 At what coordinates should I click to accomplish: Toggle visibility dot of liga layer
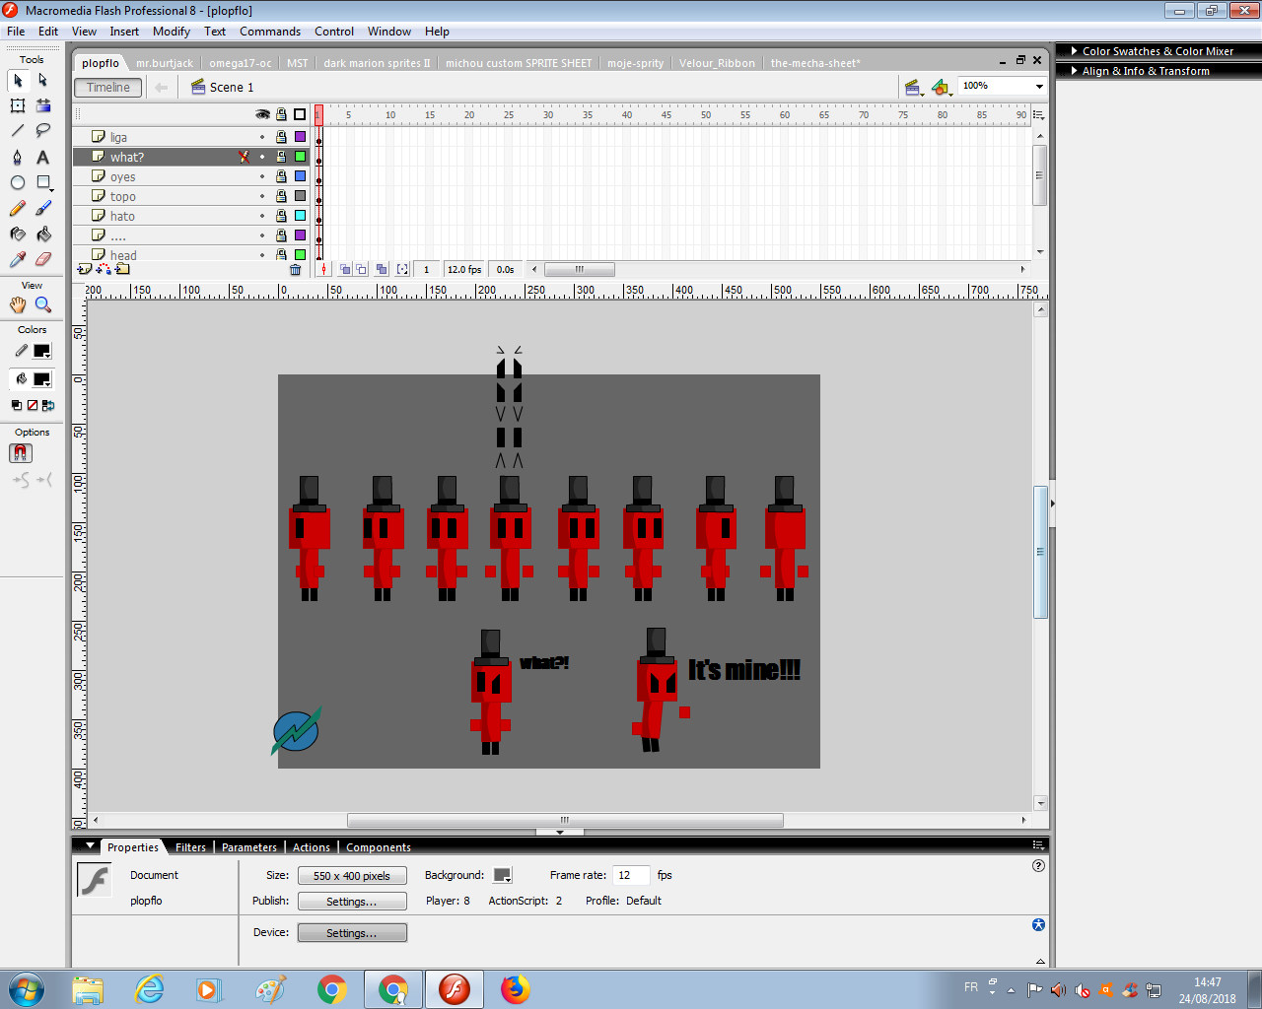[x=262, y=137]
